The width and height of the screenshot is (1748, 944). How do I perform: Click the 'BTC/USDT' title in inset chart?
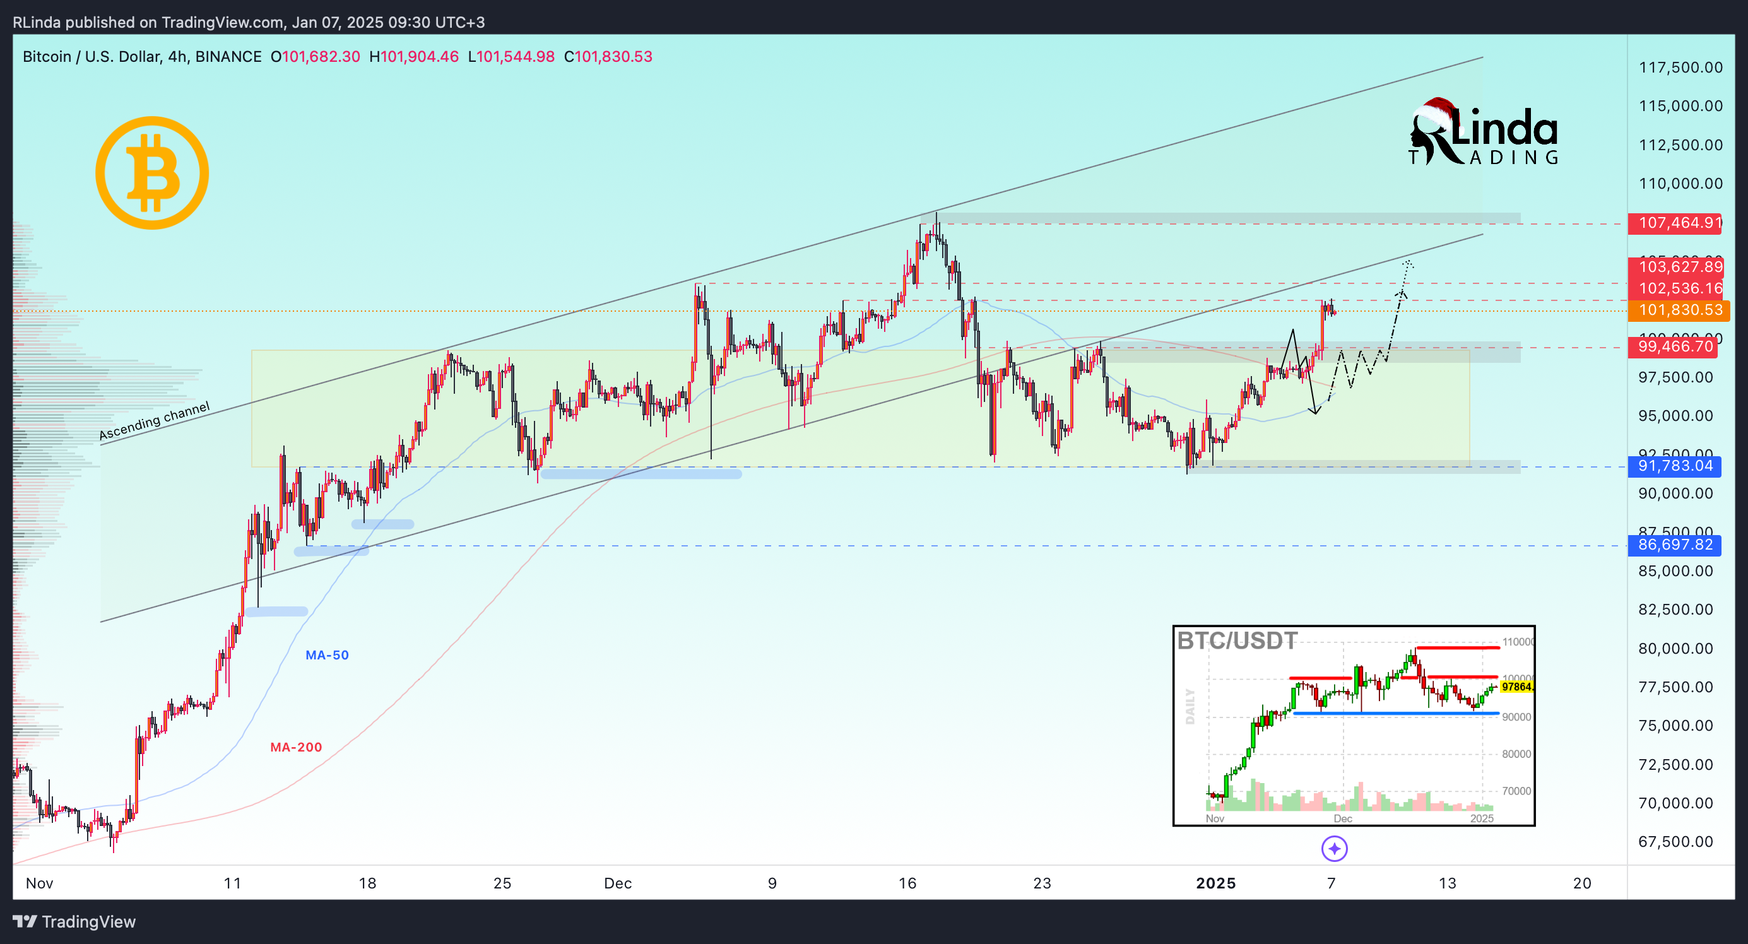(1237, 640)
